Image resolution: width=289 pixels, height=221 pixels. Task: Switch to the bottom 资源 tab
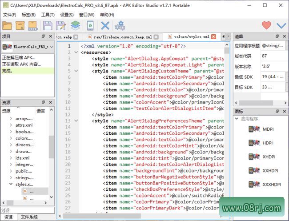[x=8, y=217]
